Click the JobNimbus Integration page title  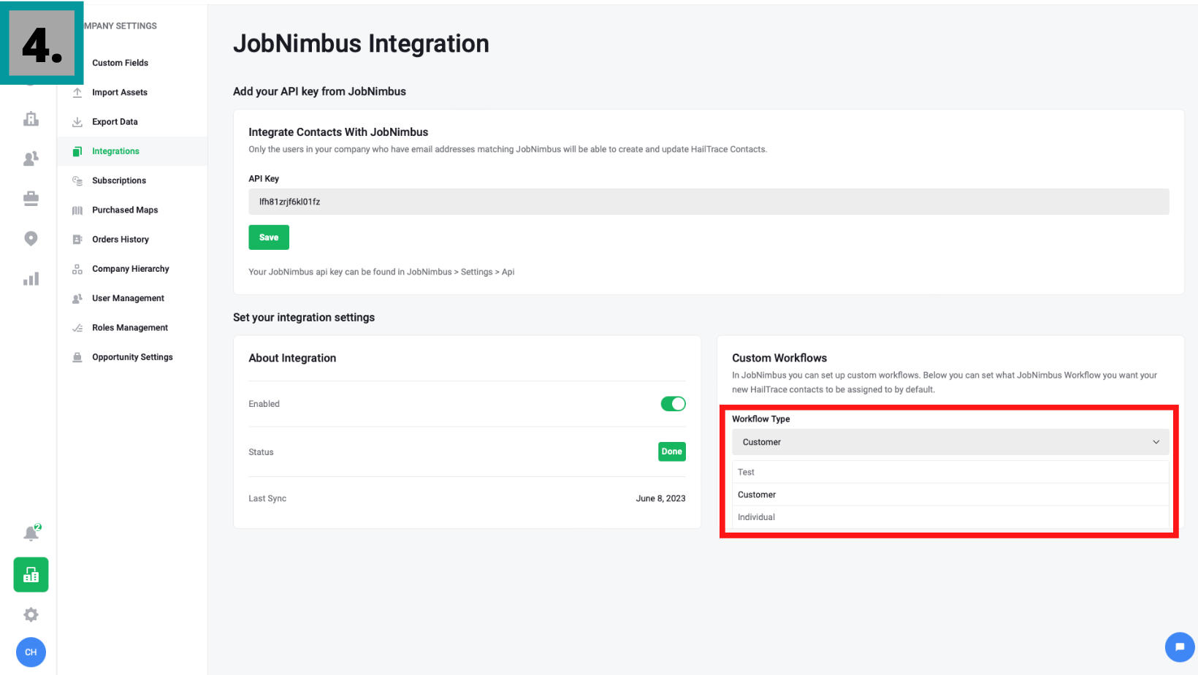pos(361,44)
